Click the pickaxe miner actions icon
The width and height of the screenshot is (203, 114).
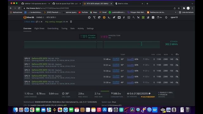point(134,17)
